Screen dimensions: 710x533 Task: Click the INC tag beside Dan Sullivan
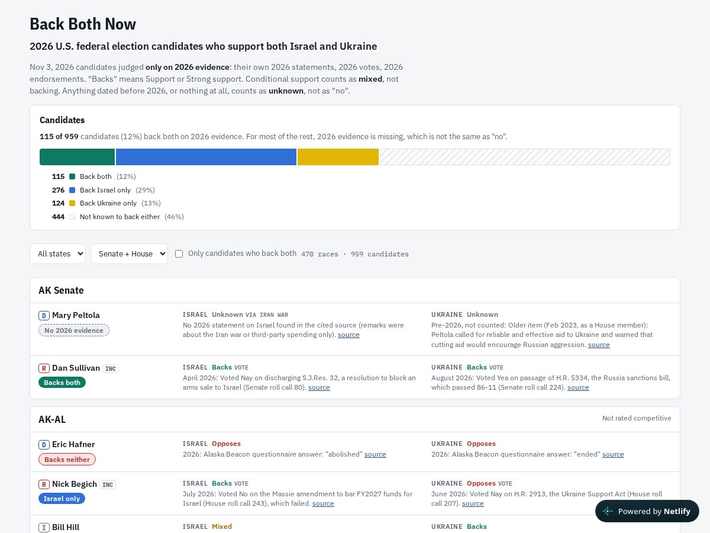pos(111,368)
